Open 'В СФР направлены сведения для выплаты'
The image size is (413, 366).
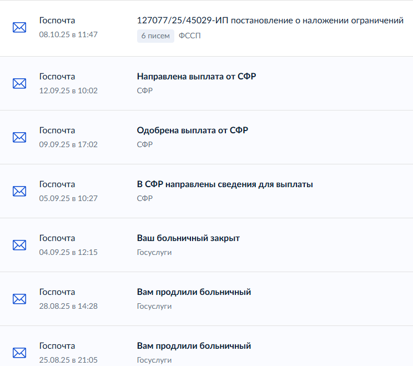[x=225, y=184]
